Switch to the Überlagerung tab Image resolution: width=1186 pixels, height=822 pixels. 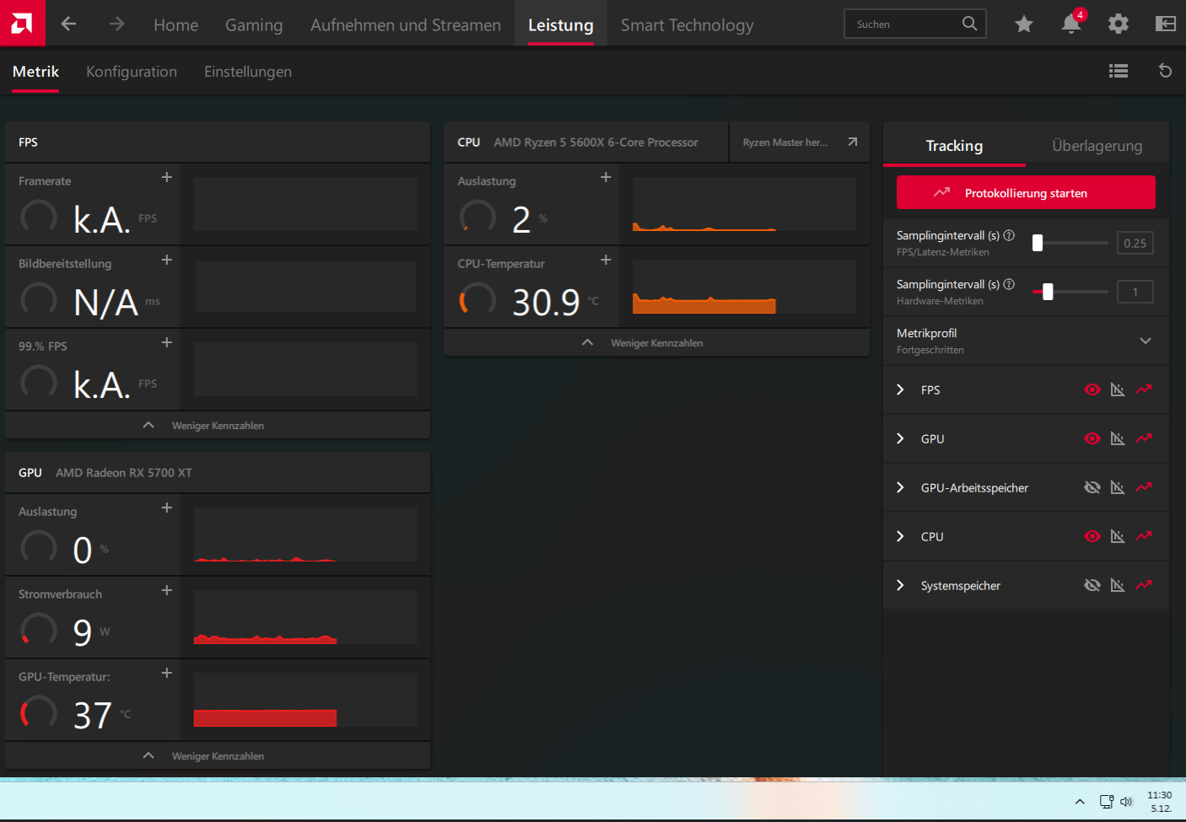[1097, 145]
